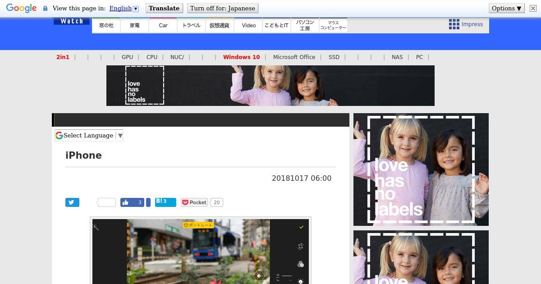Click the yellow checkmark icon in the photo

pos(301,227)
